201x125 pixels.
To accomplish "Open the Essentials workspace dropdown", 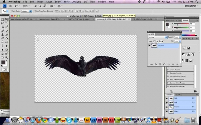I will [x=191, y=6].
